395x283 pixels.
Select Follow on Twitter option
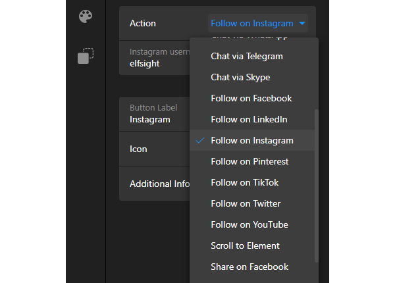(246, 203)
